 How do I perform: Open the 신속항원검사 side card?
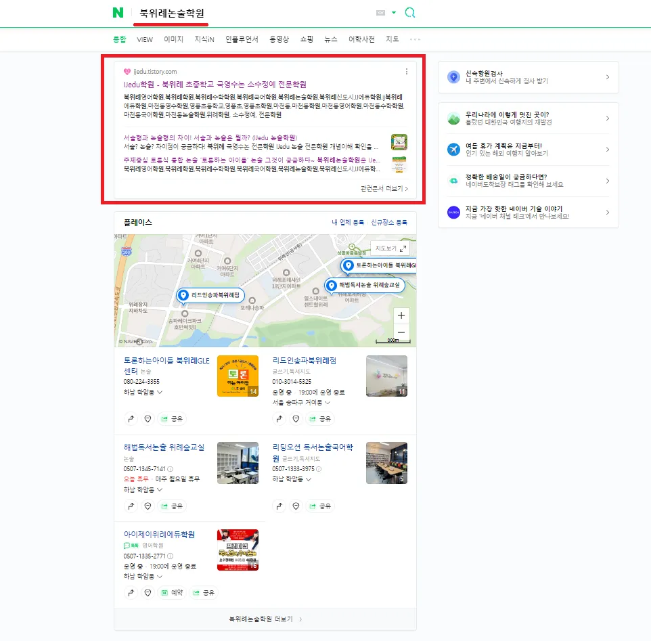tap(528, 77)
